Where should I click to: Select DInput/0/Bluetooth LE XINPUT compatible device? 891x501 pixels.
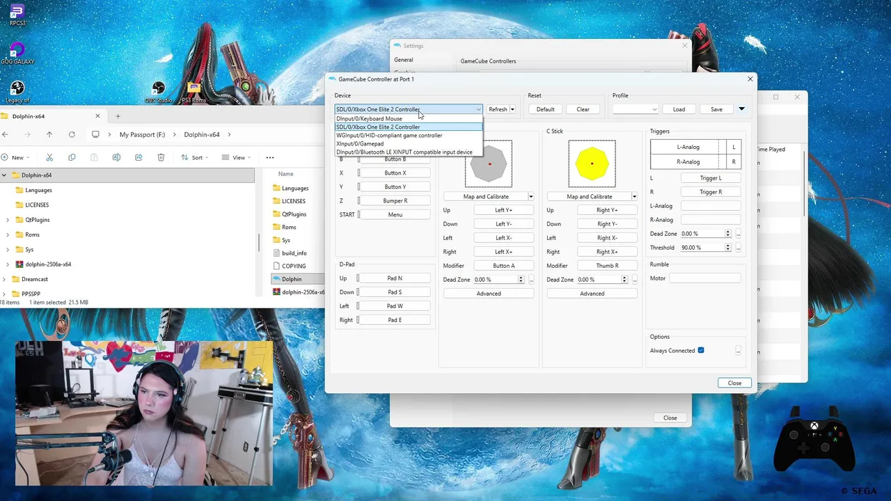pos(409,152)
